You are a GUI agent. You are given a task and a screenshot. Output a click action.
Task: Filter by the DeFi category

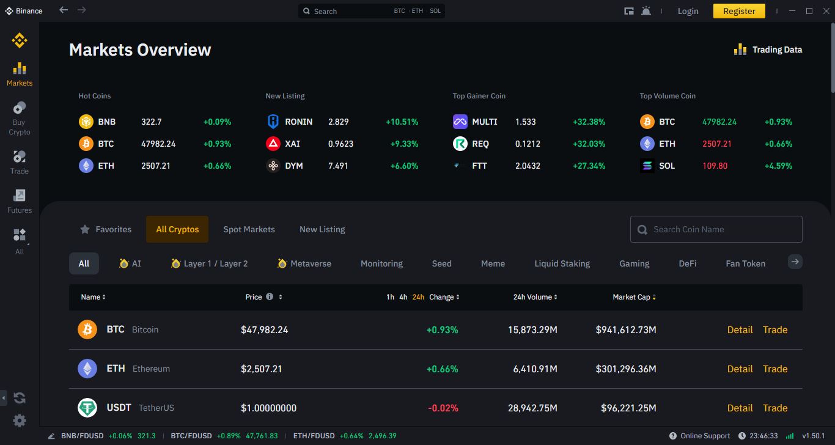click(688, 263)
